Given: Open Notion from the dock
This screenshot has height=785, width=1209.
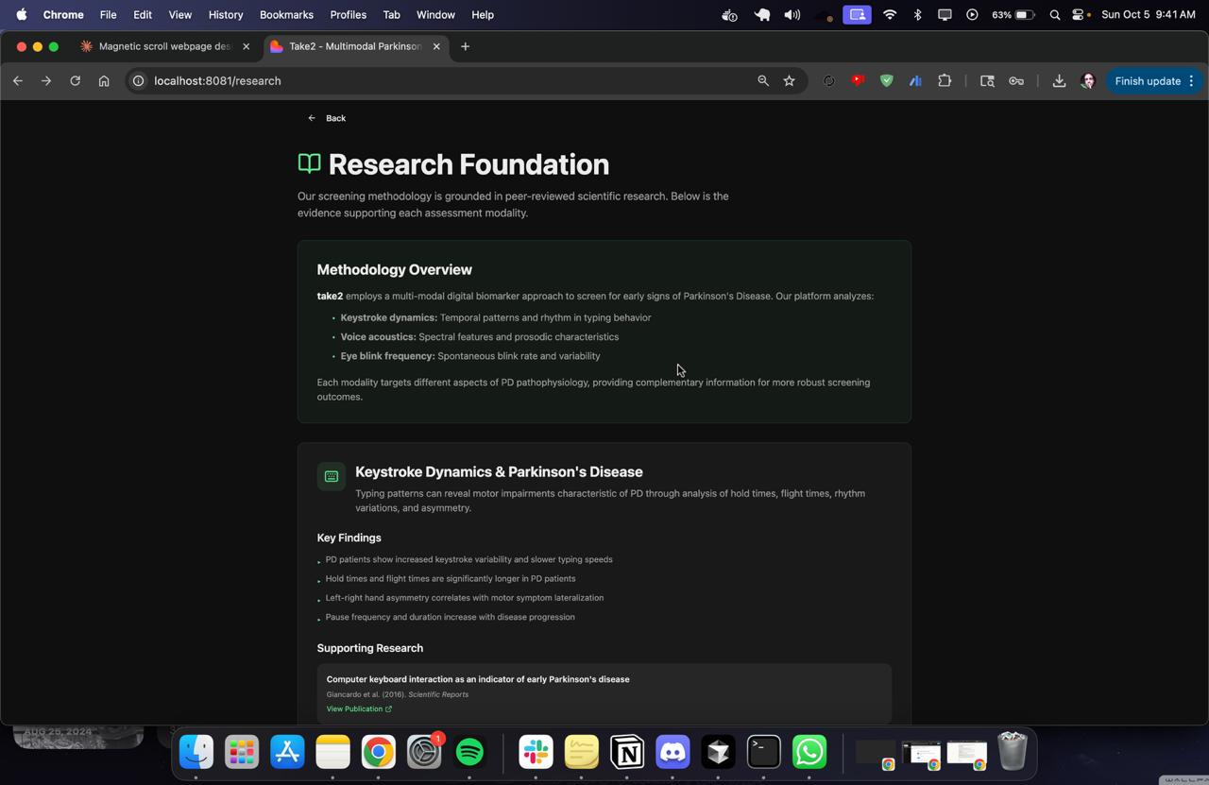Looking at the screenshot, I should 627,752.
